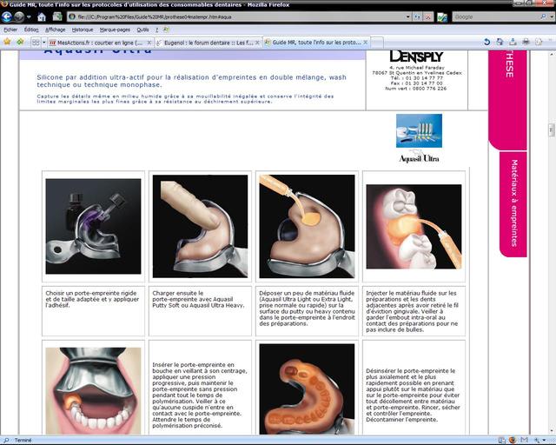Click the search magnifier icon in Google box

[x=545, y=17]
